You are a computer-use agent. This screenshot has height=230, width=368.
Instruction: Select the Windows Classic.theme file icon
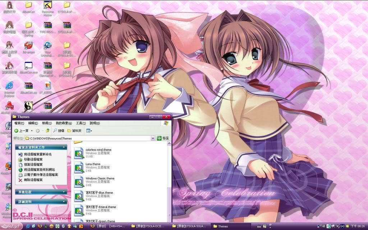[79, 181]
